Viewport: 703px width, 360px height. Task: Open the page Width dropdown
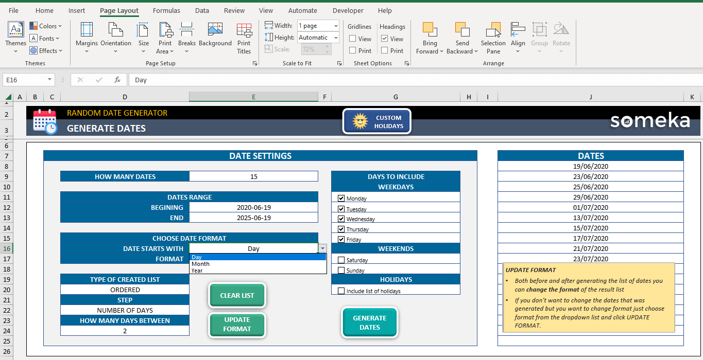[336, 26]
